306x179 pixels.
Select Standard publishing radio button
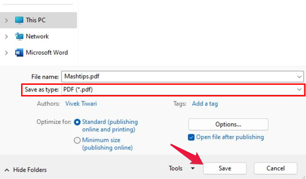click(77, 122)
